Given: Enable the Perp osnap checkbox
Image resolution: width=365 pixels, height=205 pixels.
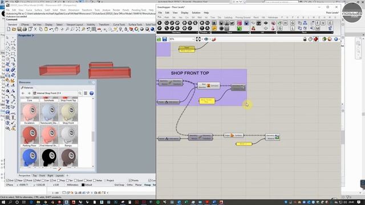Looking at the screenshot, I should (x=58, y=181).
